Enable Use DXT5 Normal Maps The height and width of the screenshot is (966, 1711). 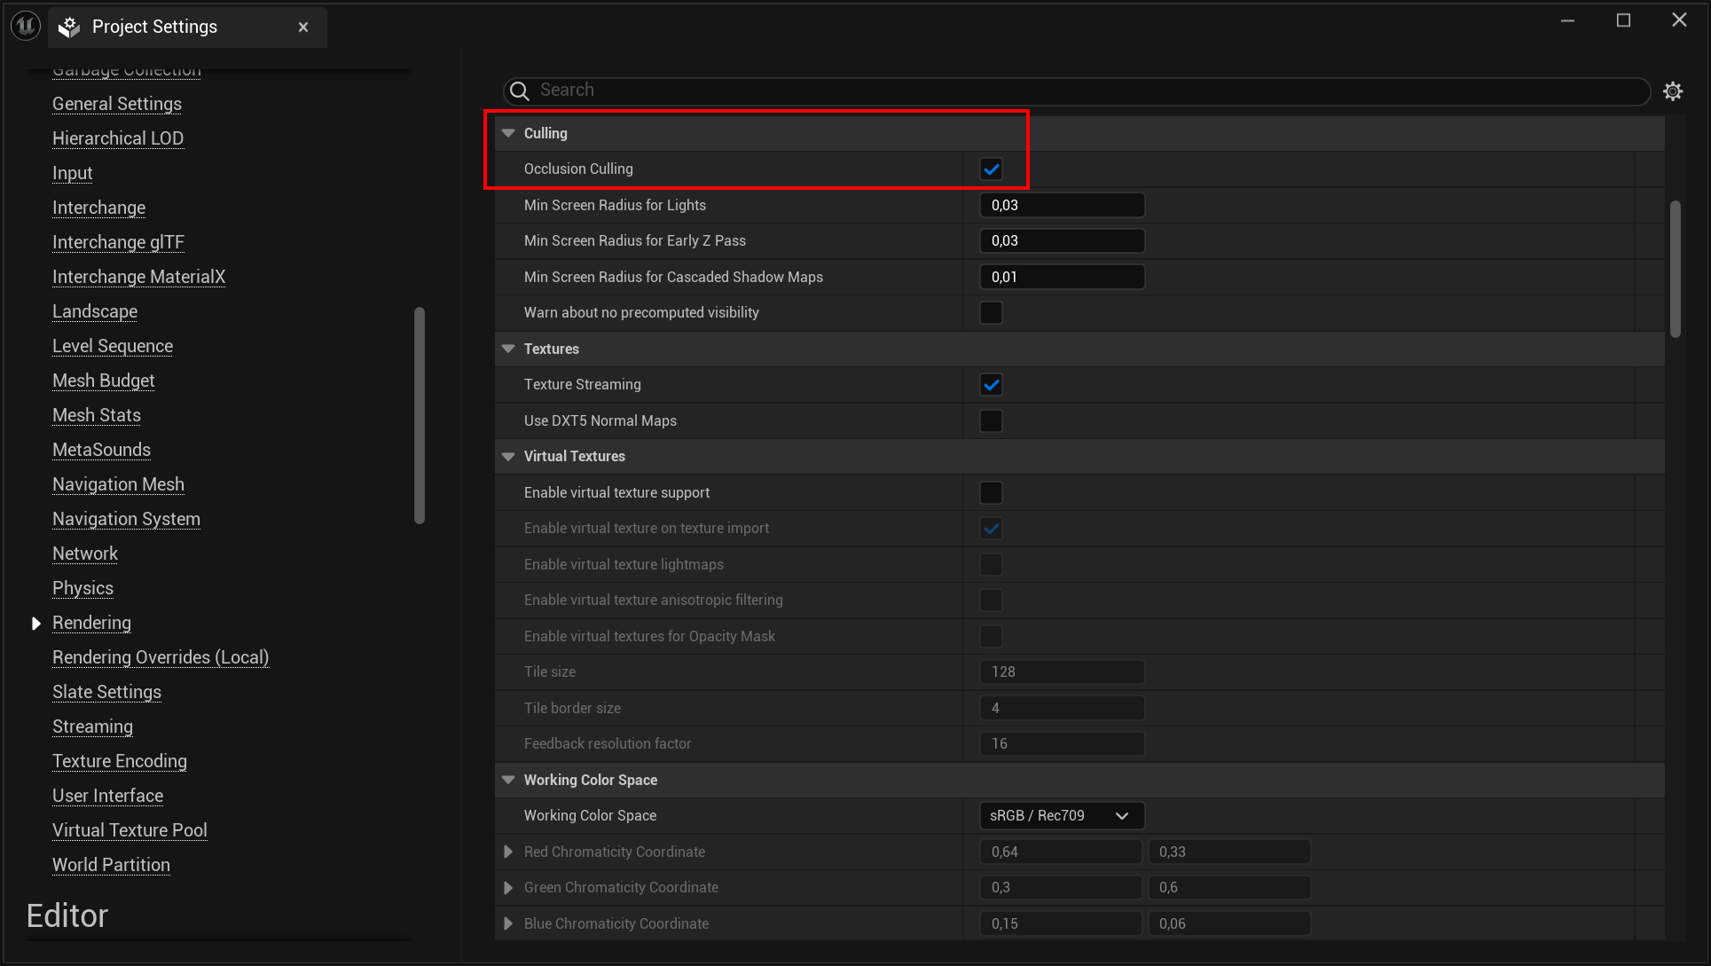(x=991, y=420)
